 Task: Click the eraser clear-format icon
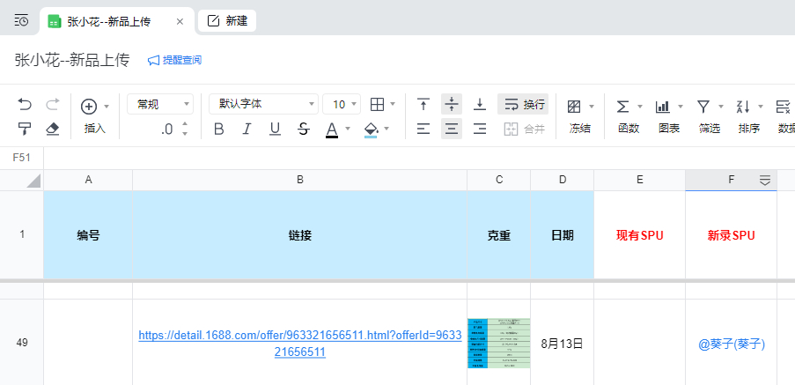52,130
